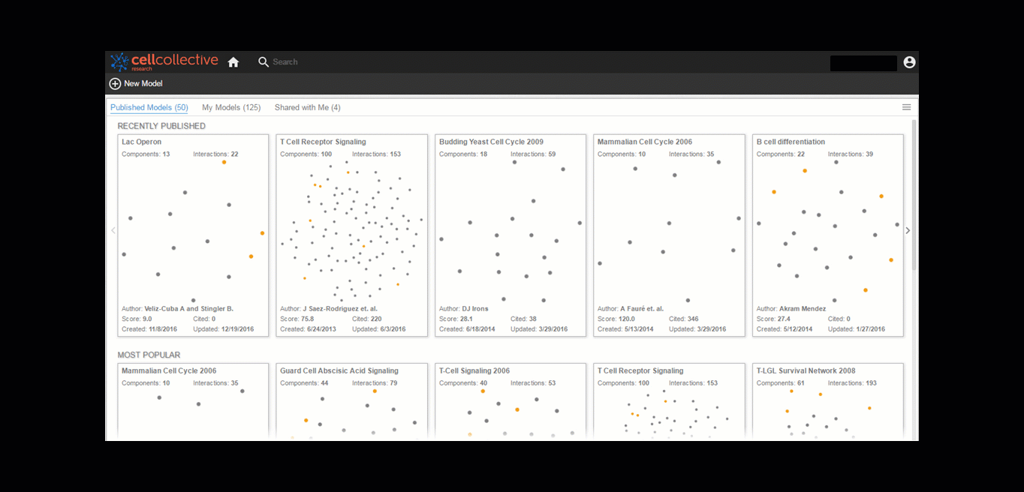Open T-LGL Survival Network 2008 card

[x=828, y=401]
